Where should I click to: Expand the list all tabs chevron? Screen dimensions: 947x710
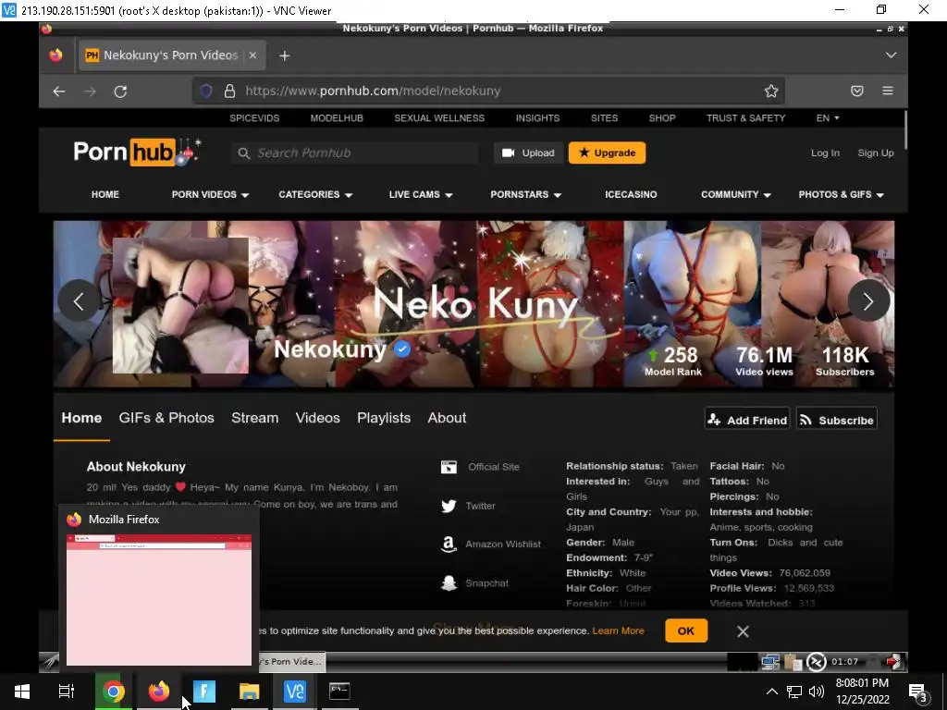(x=891, y=55)
